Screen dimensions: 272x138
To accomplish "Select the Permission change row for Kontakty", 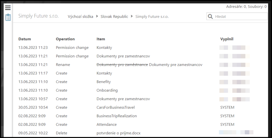I will [104, 48].
